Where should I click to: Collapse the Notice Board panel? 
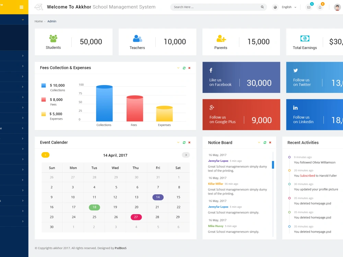coord(259,143)
